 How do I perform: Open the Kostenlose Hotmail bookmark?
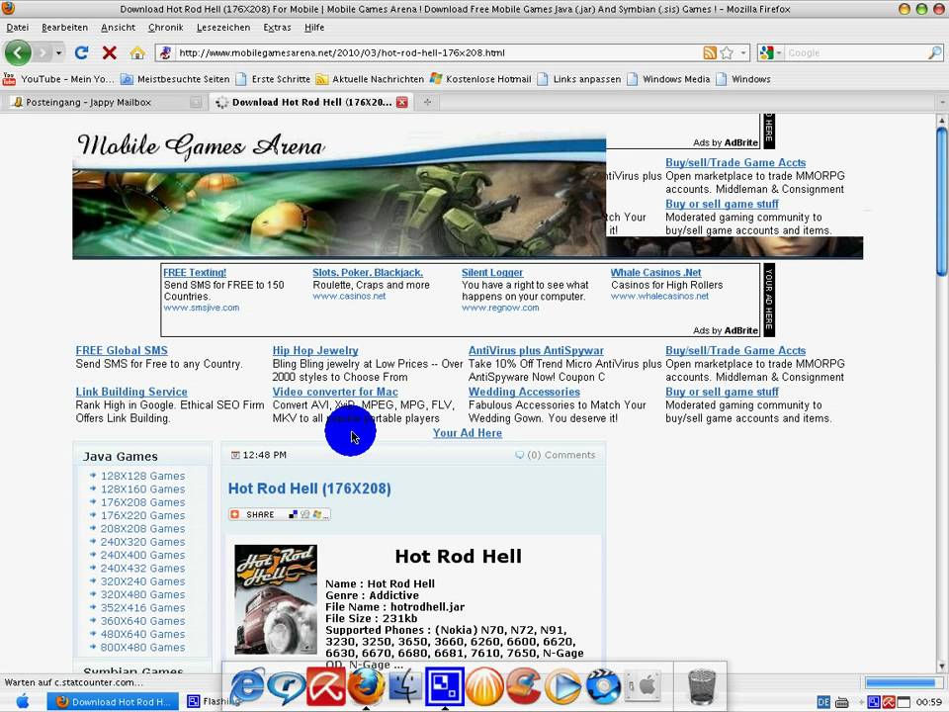(x=480, y=79)
